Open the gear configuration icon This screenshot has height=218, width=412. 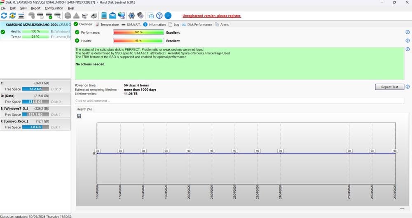point(131,16)
